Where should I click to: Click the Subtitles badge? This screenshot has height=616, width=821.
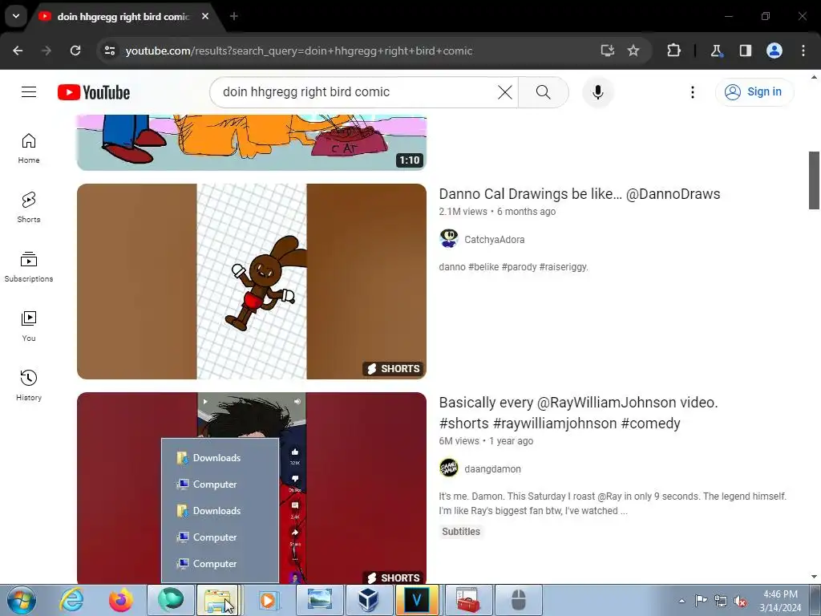coord(461,532)
